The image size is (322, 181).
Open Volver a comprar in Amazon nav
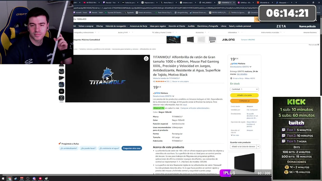tap(86, 26)
